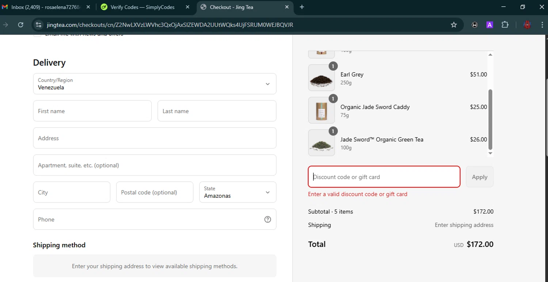Focus the Phone input field

click(x=155, y=219)
